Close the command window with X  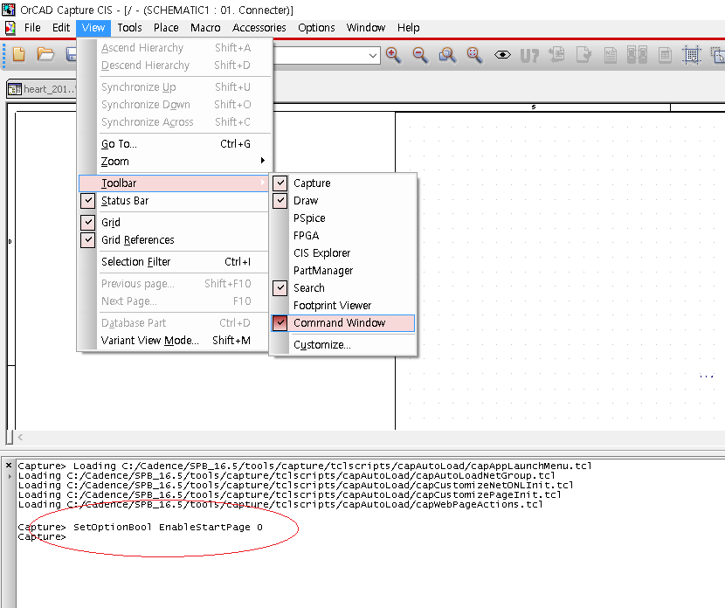[9, 465]
